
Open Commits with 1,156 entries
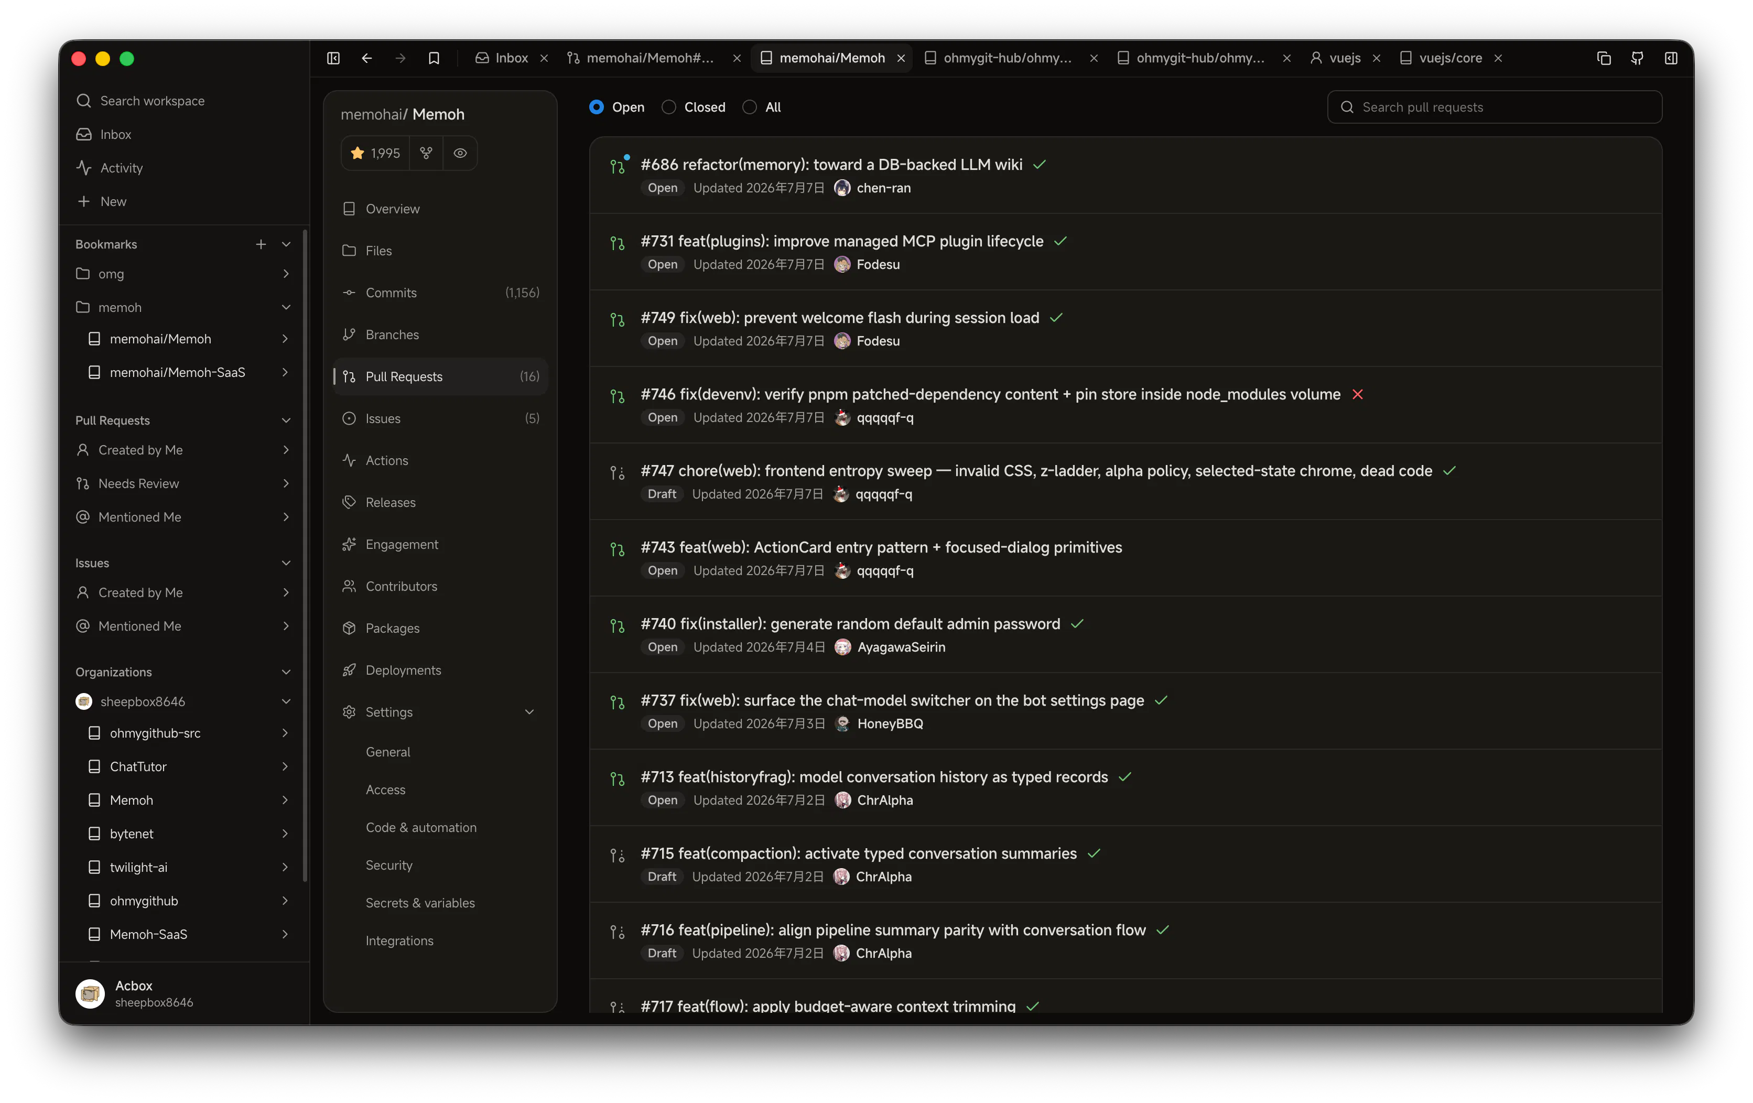pyautogui.click(x=440, y=293)
